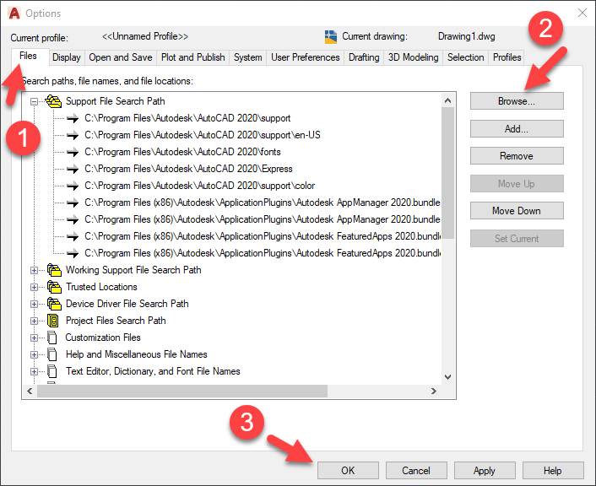Image resolution: width=596 pixels, height=486 pixels.
Task: Switch to the System tab
Action: (248, 57)
